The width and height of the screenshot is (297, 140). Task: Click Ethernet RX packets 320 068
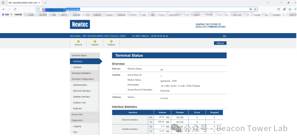pos(180,117)
